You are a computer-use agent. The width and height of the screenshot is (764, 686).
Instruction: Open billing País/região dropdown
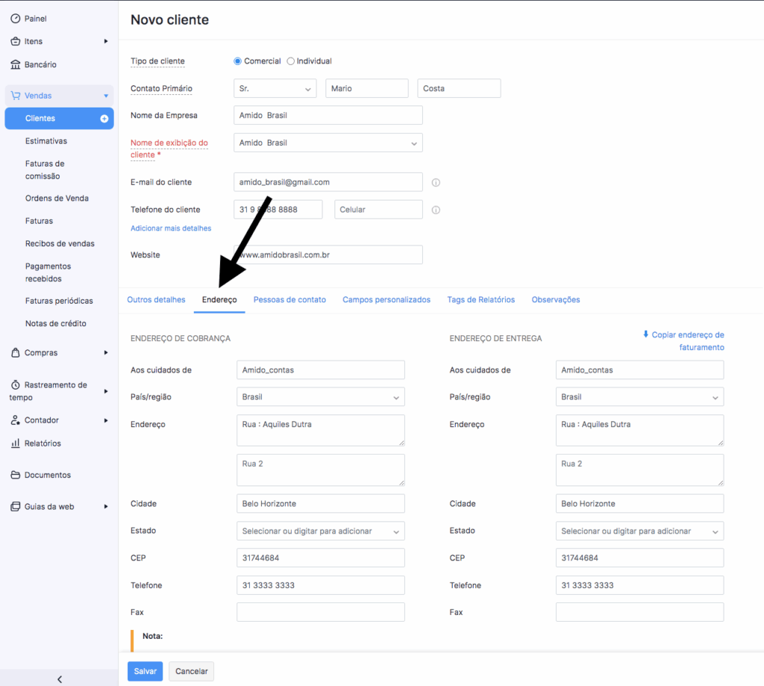[x=321, y=397]
